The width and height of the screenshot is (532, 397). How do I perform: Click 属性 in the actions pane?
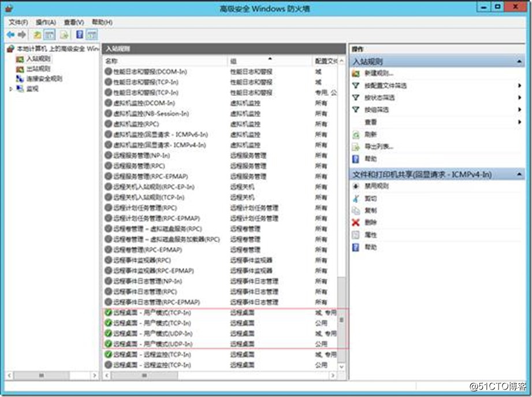point(370,235)
